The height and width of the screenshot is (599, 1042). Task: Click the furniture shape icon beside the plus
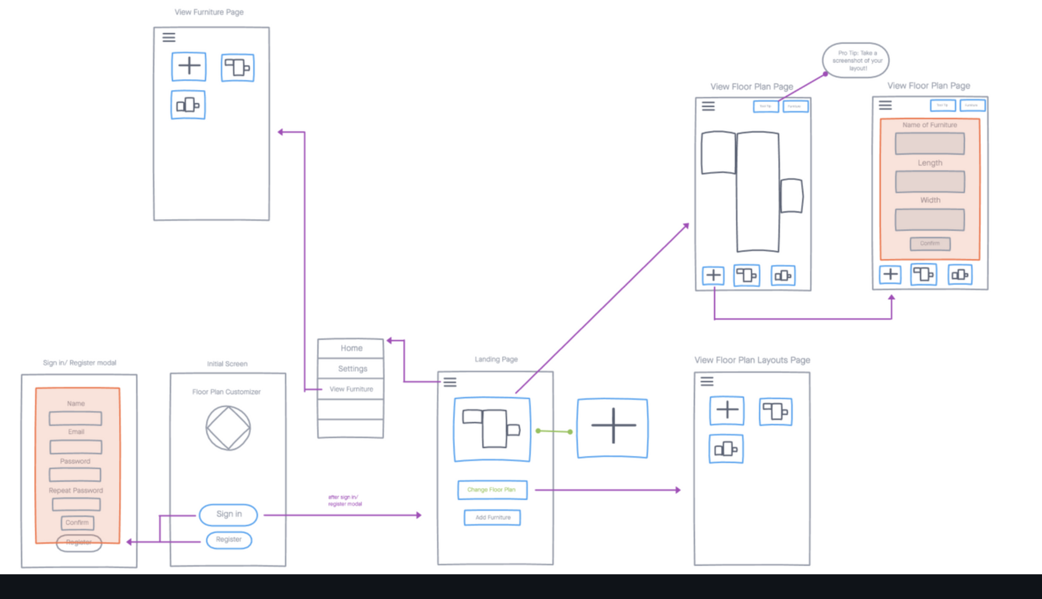click(237, 67)
